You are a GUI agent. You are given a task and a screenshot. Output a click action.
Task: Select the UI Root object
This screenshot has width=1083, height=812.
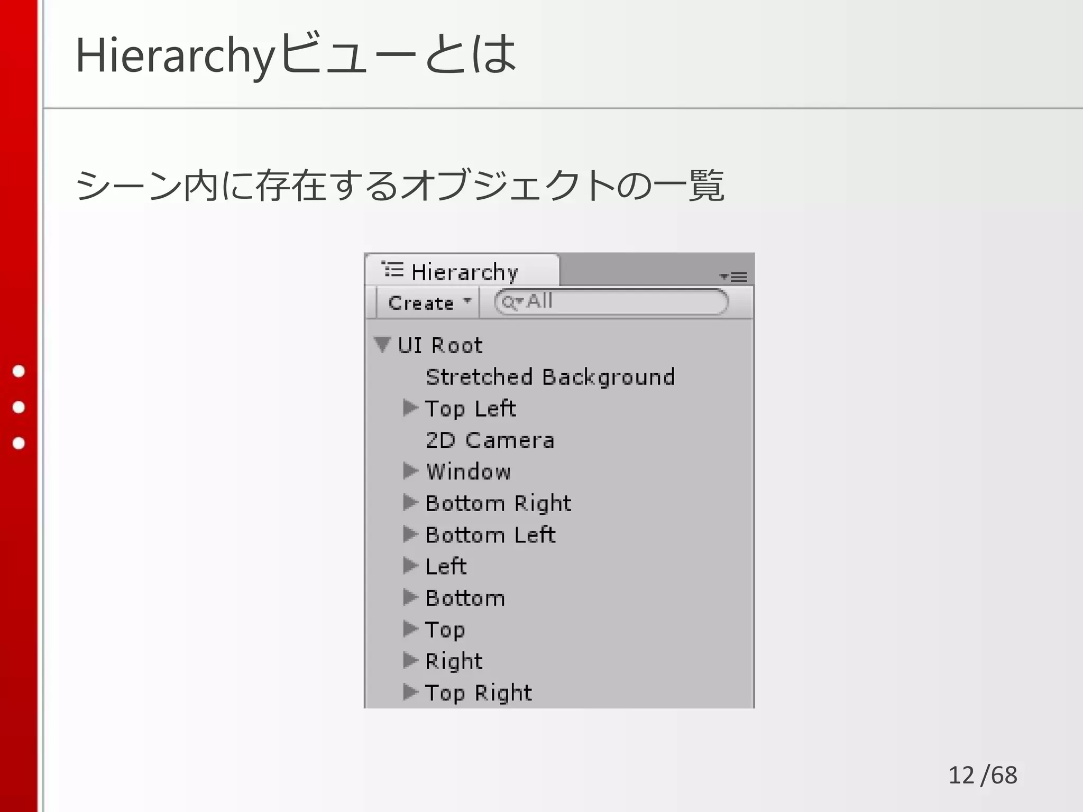point(440,345)
